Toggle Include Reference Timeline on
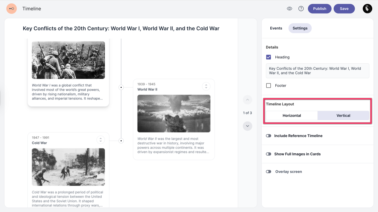The image size is (378, 212). (269, 136)
